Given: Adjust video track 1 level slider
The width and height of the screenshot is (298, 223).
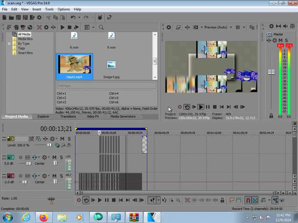Looking at the screenshot, I should tap(49, 145).
